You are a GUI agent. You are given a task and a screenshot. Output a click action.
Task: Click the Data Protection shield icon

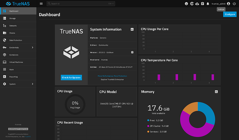tap(5, 40)
